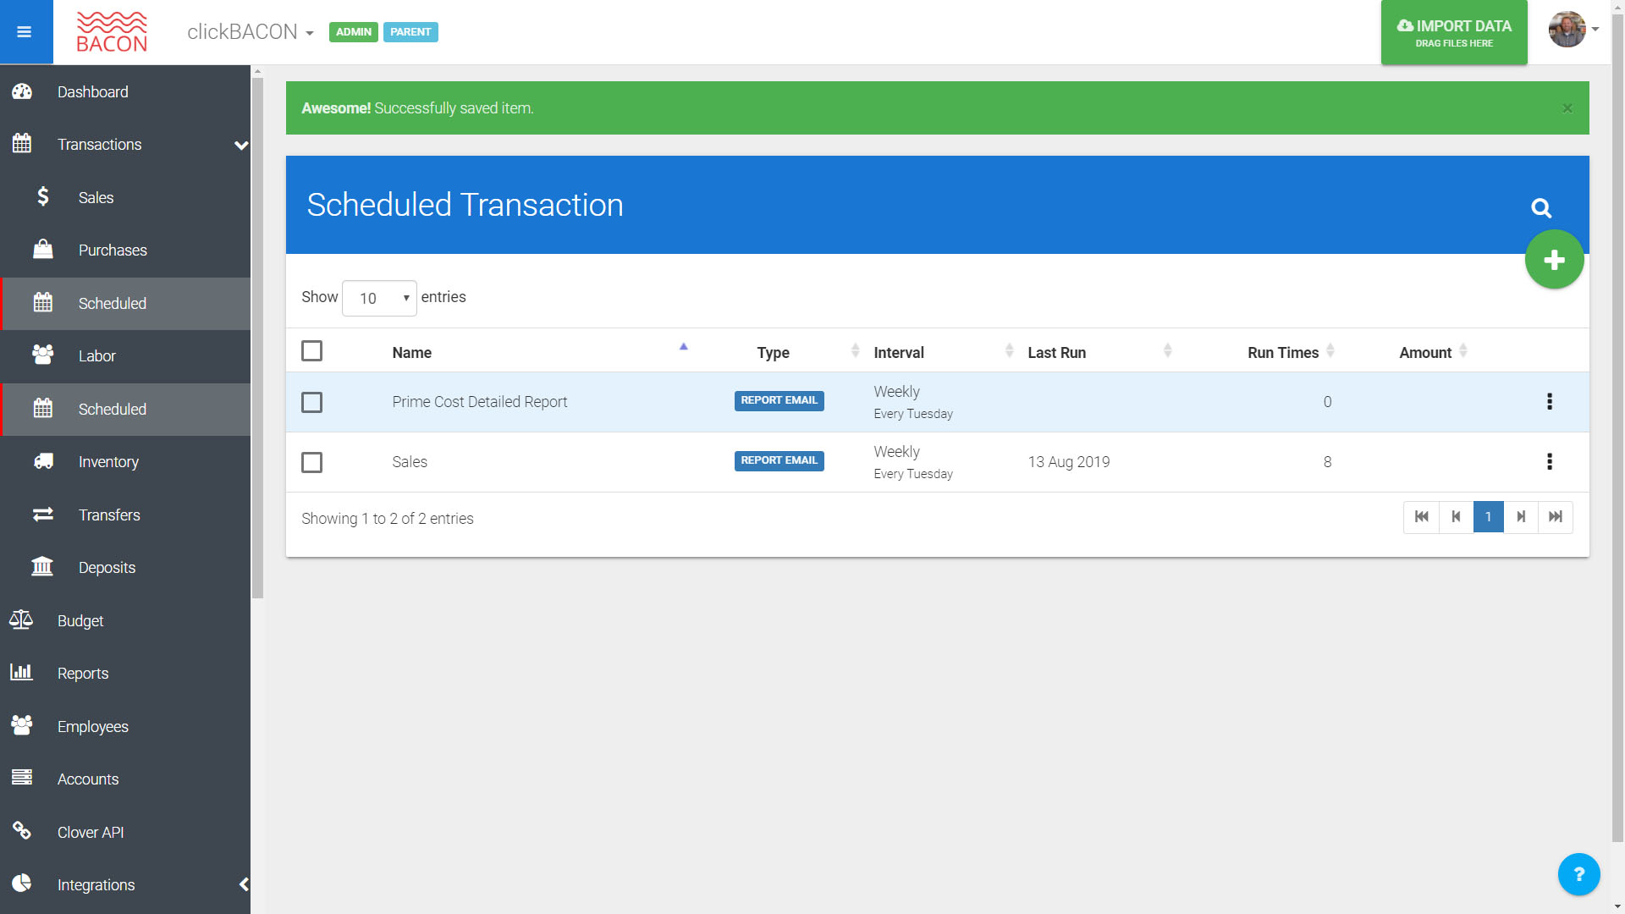Screen dimensions: 1625x914
Task: Open the Show entries count dropdown
Action: 379,299
